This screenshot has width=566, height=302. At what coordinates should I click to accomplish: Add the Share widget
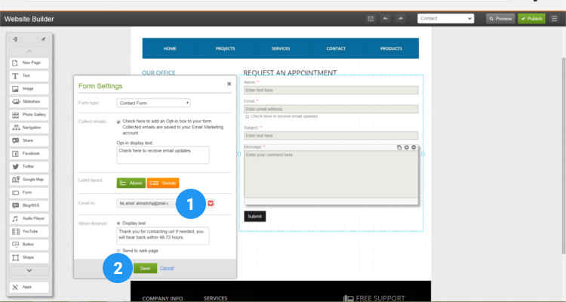coord(29,140)
